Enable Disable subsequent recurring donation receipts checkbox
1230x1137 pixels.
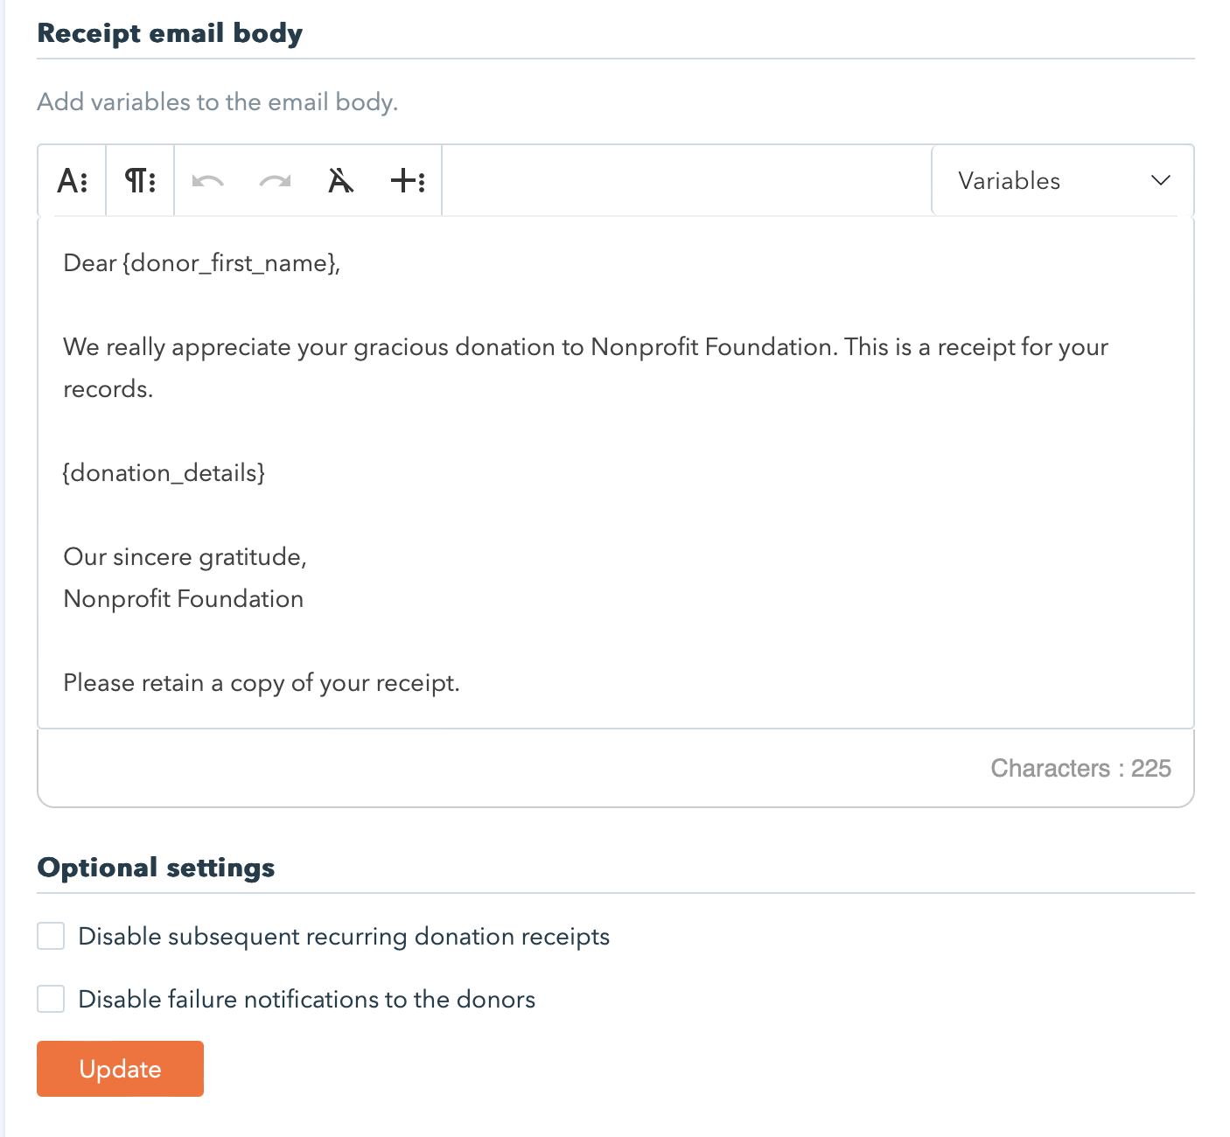[x=51, y=936]
